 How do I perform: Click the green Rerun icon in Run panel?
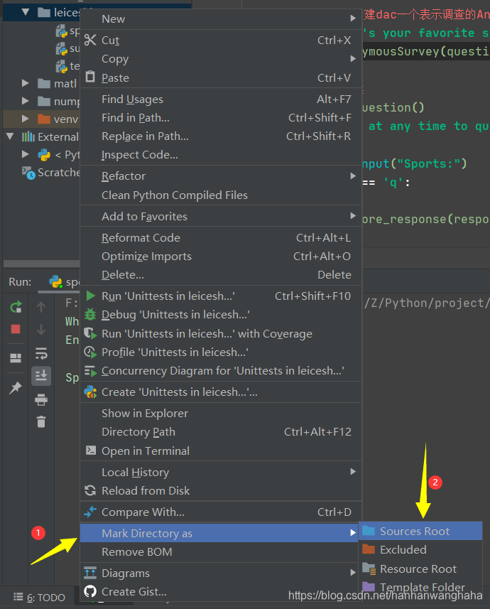pyautogui.click(x=16, y=307)
